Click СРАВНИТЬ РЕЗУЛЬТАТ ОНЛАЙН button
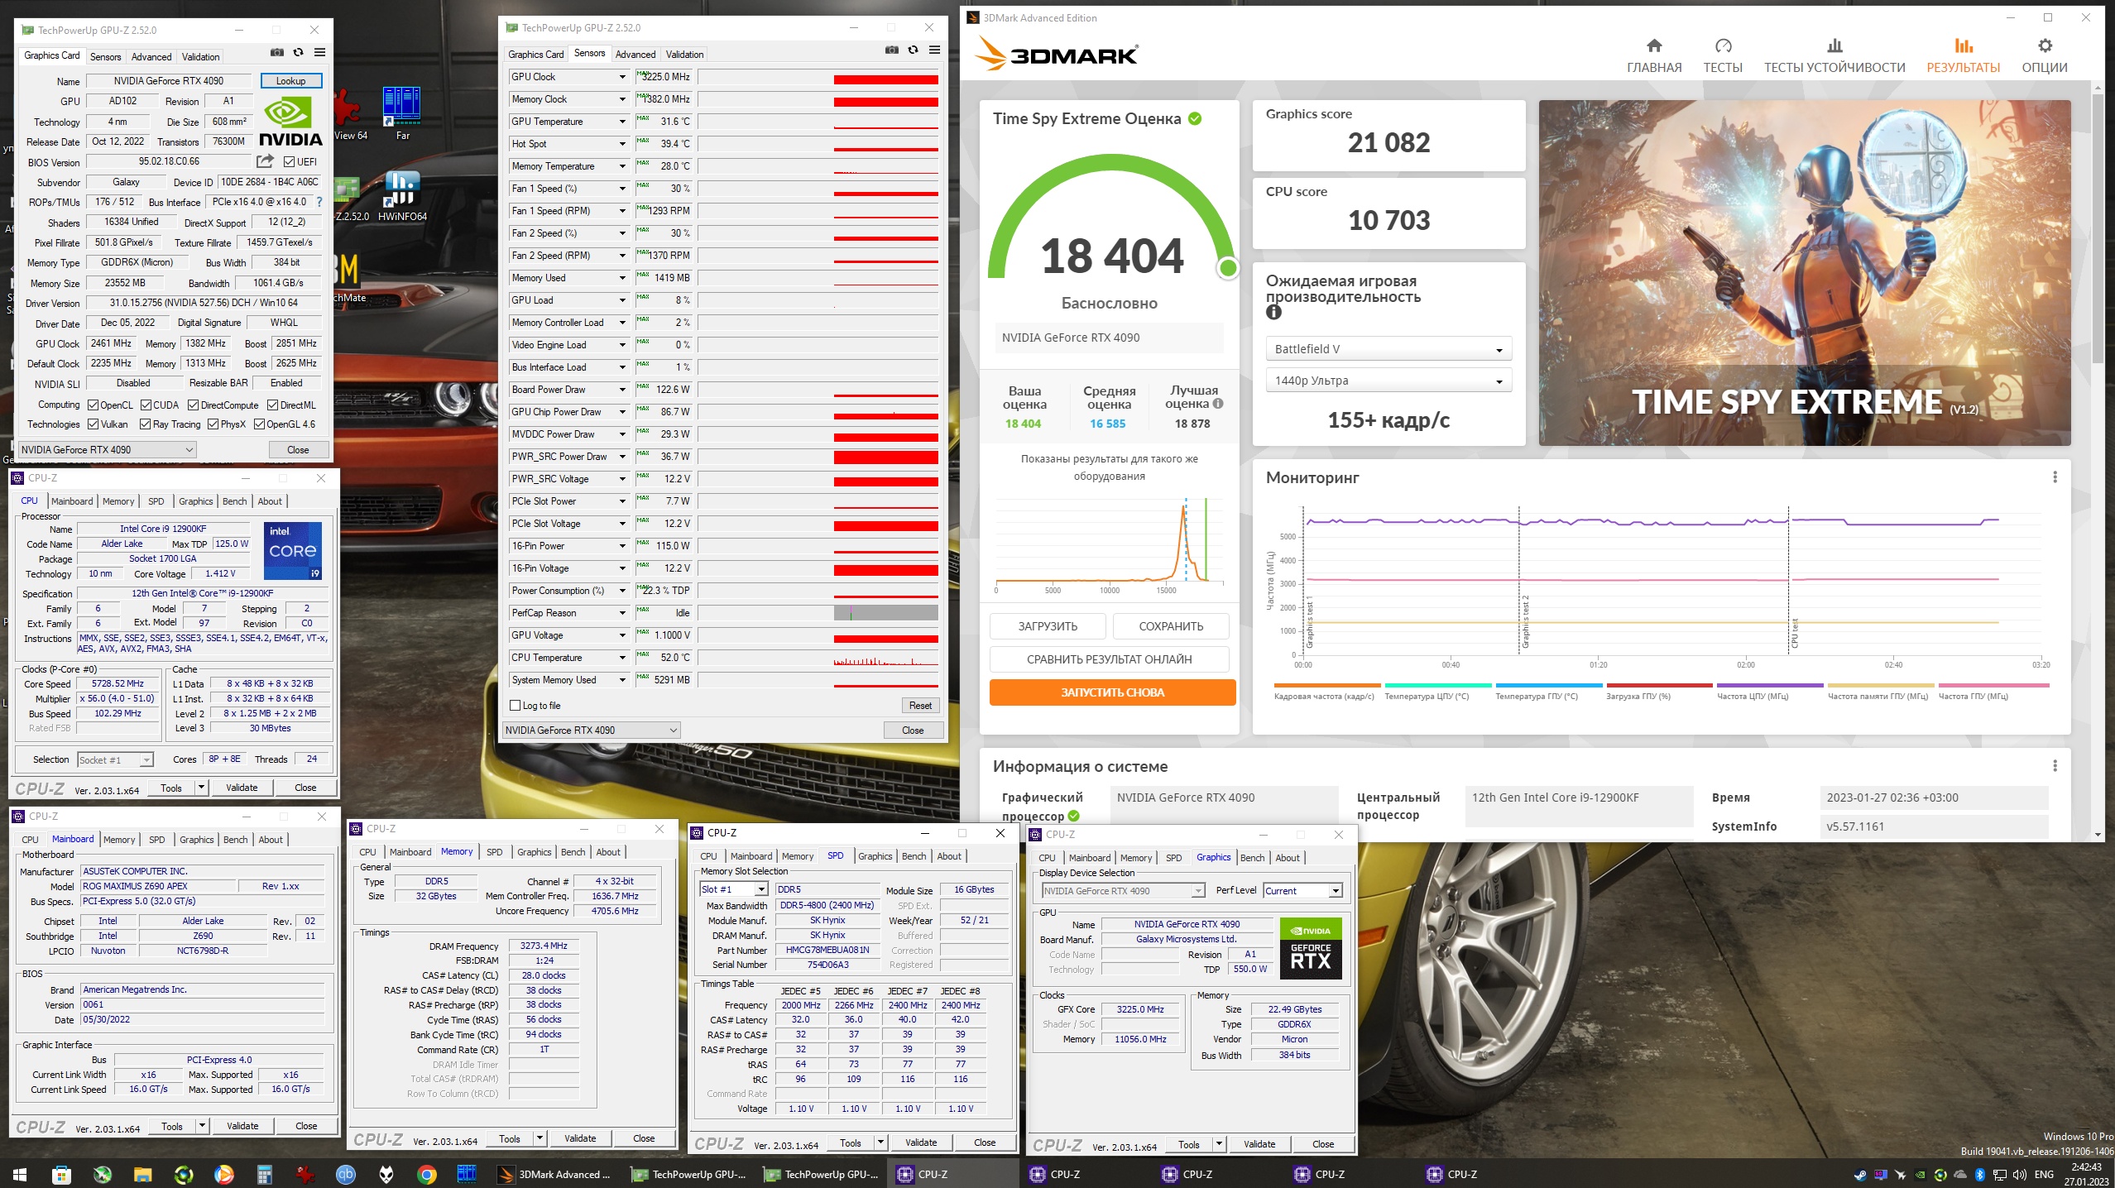This screenshot has width=2115, height=1188. point(1109,659)
